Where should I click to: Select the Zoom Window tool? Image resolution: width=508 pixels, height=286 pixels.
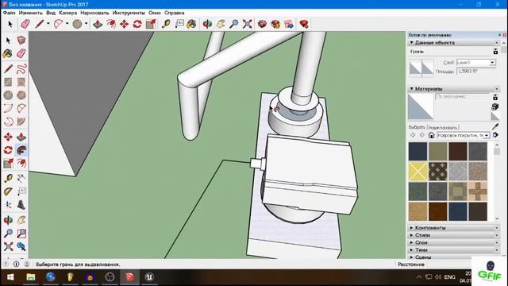[21, 233]
